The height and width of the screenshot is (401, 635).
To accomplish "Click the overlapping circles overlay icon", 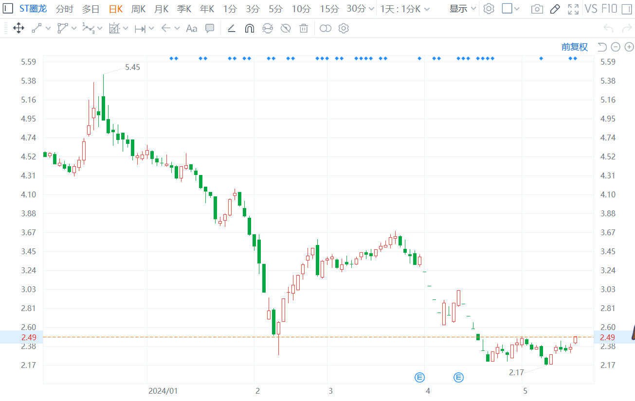I will [x=326, y=28].
